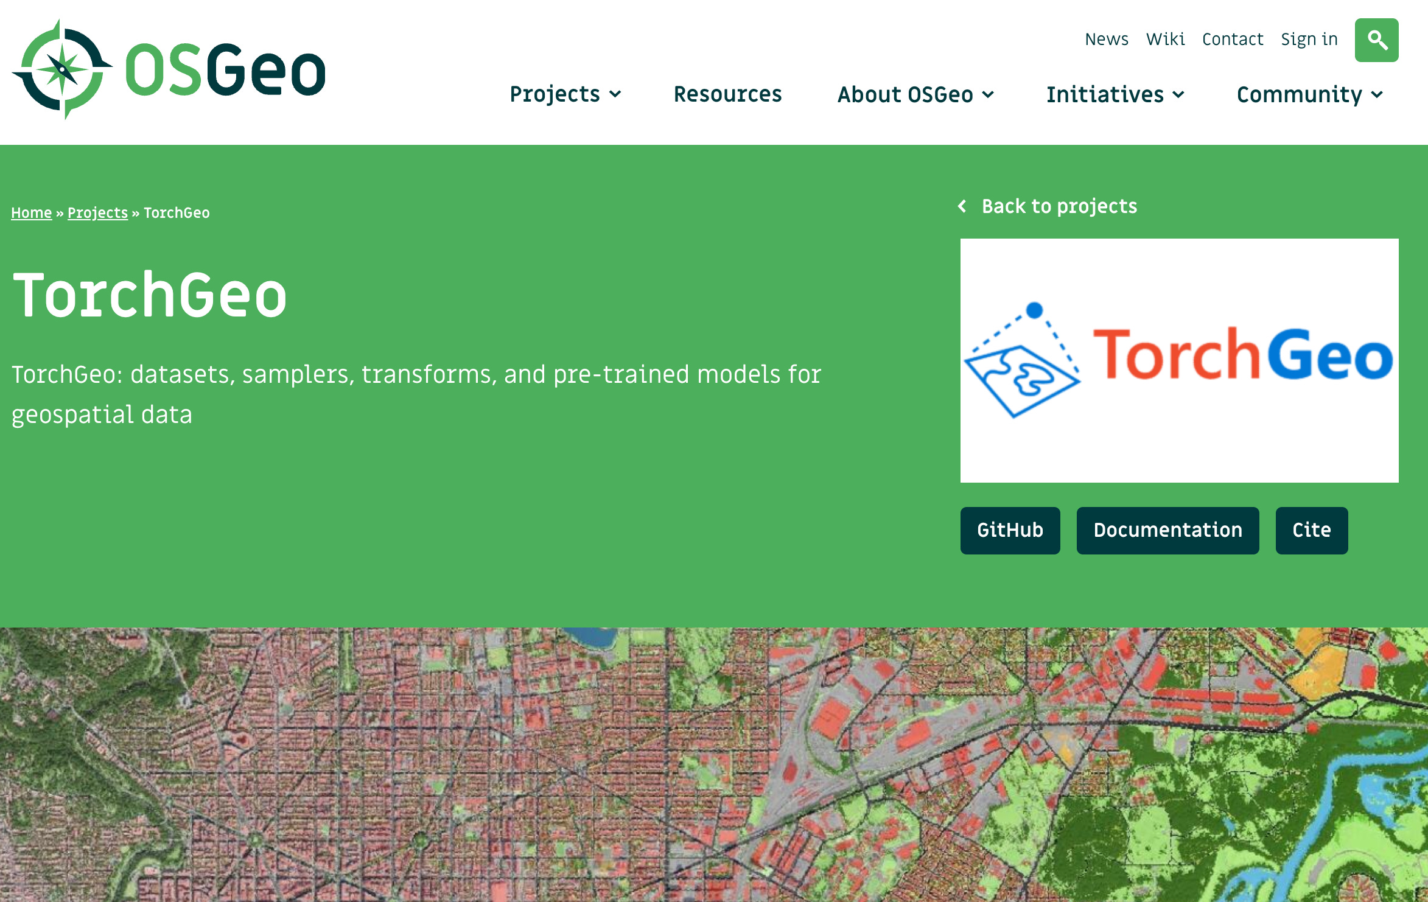Open the Contact page link

[1232, 40]
